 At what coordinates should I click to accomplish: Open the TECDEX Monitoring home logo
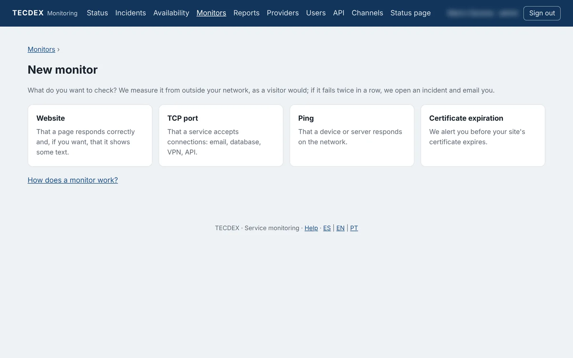pyautogui.click(x=45, y=13)
